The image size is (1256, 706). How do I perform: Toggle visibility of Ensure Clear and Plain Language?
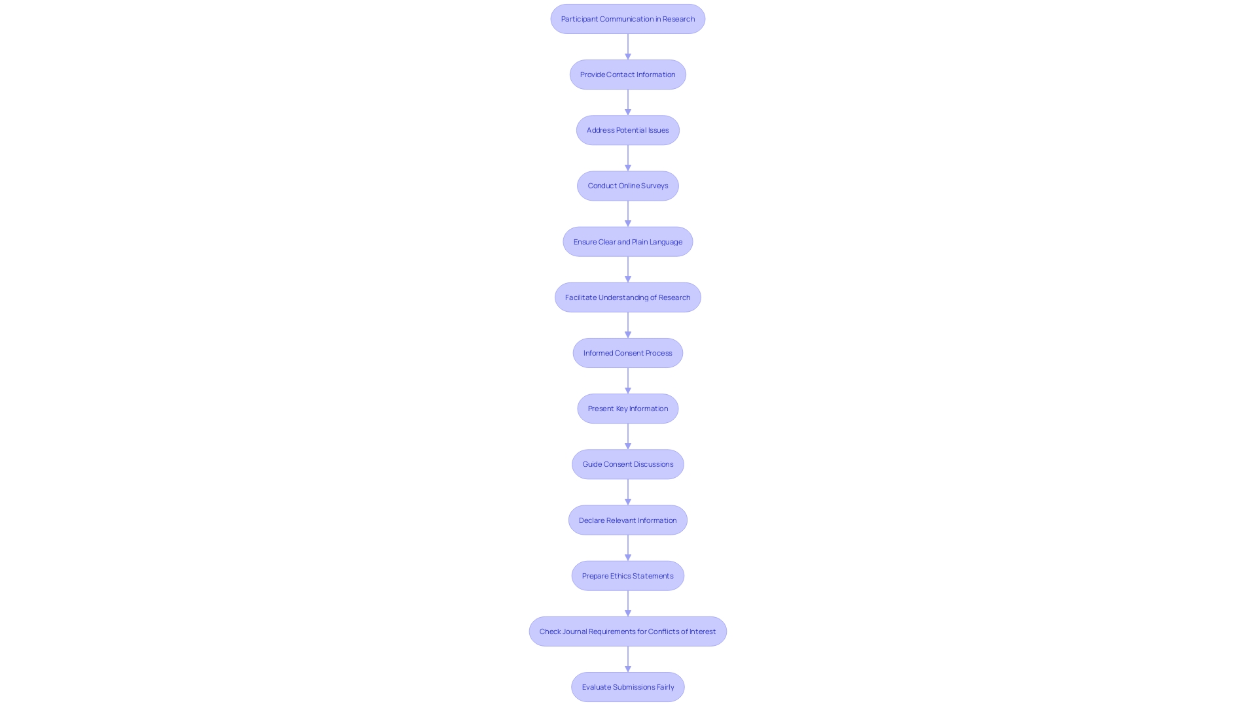[627, 241]
